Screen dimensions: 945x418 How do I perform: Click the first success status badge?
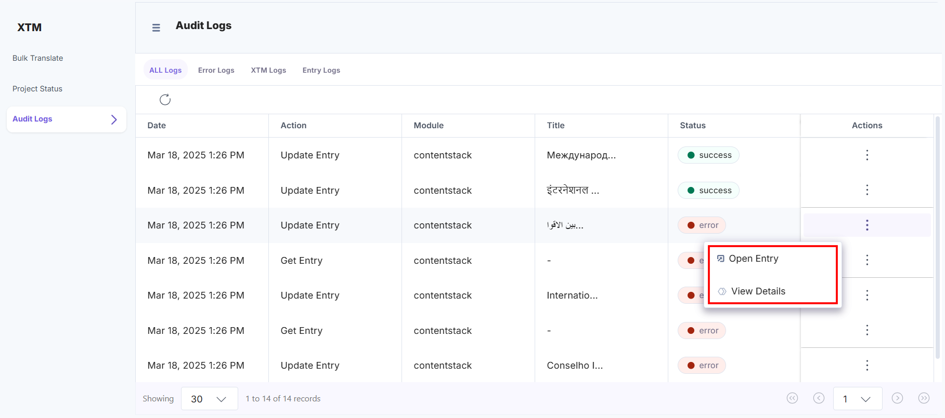coord(708,155)
